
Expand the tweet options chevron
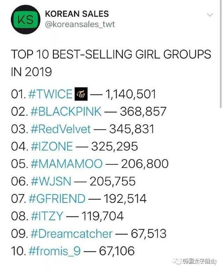click(x=210, y=15)
